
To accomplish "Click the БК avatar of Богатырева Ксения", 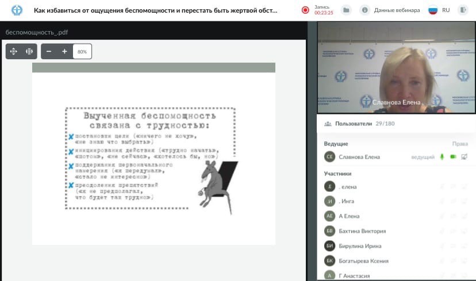I will tap(329, 261).
